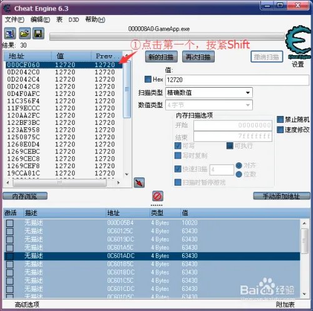The height and width of the screenshot is (311, 313).
Task: Open the 编辑 menu
Action: point(40,19)
